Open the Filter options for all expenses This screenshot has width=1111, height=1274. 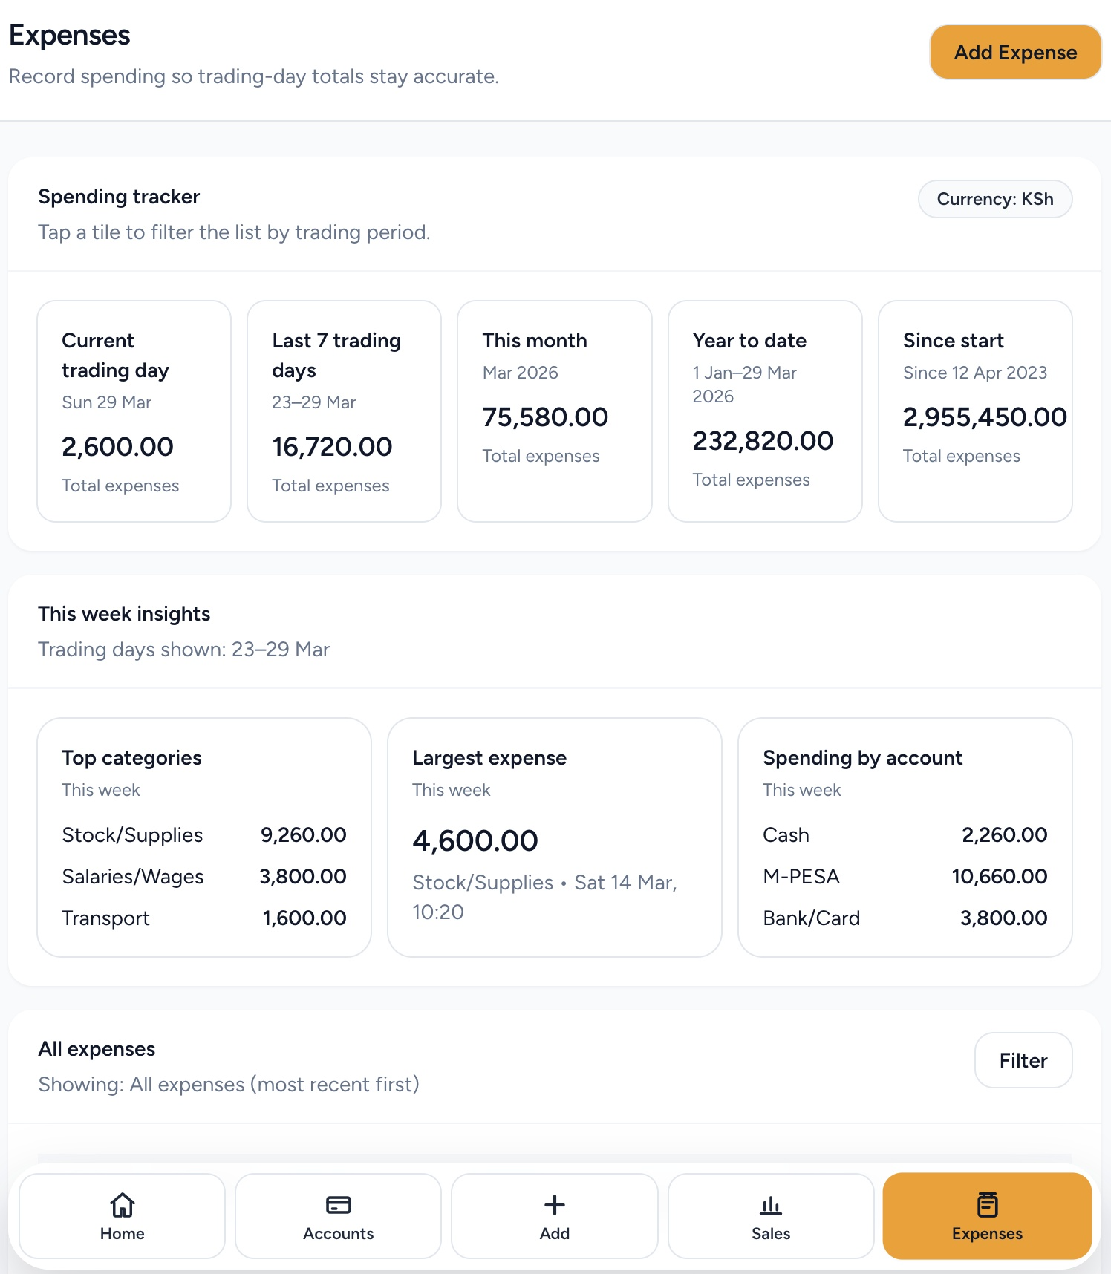1023,1060
